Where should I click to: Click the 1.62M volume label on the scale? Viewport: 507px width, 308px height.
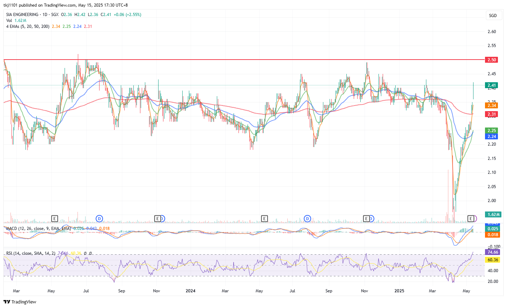point(492,215)
